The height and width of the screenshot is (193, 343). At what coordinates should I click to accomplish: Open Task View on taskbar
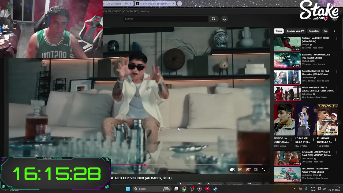(176, 189)
